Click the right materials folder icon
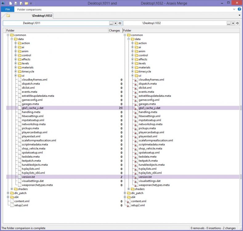Screen dimensions: 243x231 click(136, 67)
